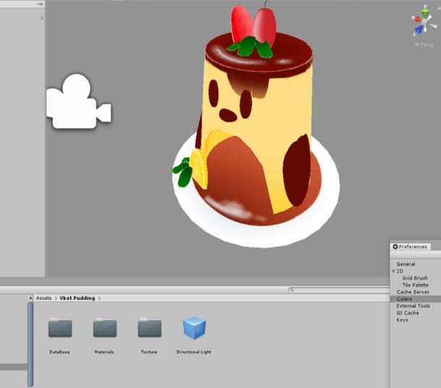Click the chevron arrow after Vket Pudding breadcrumb
This screenshot has height=388, width=441.
click(x=99, y=298)
